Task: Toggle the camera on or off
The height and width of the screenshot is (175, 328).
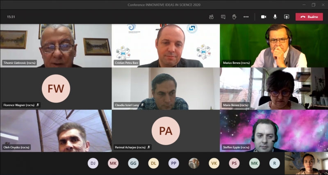Action: (264, 17)
